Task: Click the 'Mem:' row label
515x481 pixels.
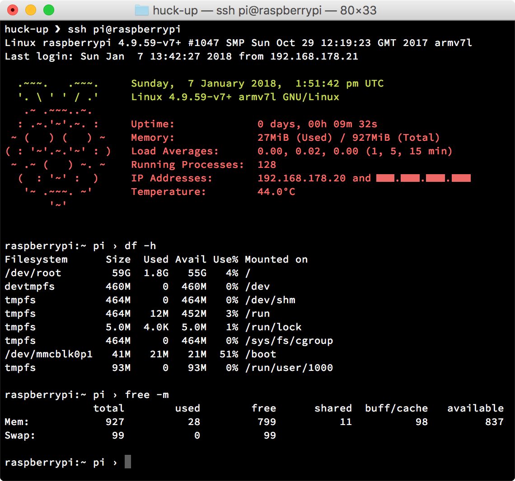Action: 17,422
